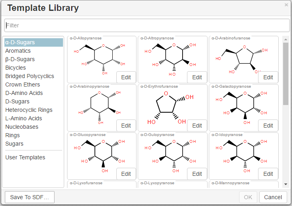Image resolution: width=292 pixels, height=206 pixels.
Task: Switch to the β-D-Sugars category
Action: (20, 59)
